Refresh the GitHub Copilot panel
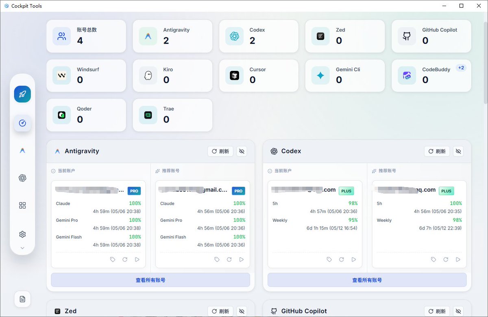This screenshot has width=488, height=317. click(437, 311)
